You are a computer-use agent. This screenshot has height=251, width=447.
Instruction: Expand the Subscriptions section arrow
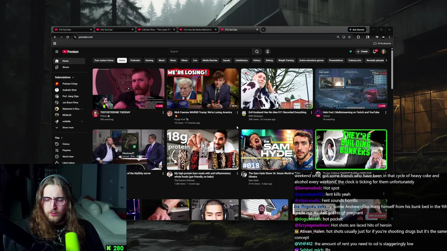(73, 77)
